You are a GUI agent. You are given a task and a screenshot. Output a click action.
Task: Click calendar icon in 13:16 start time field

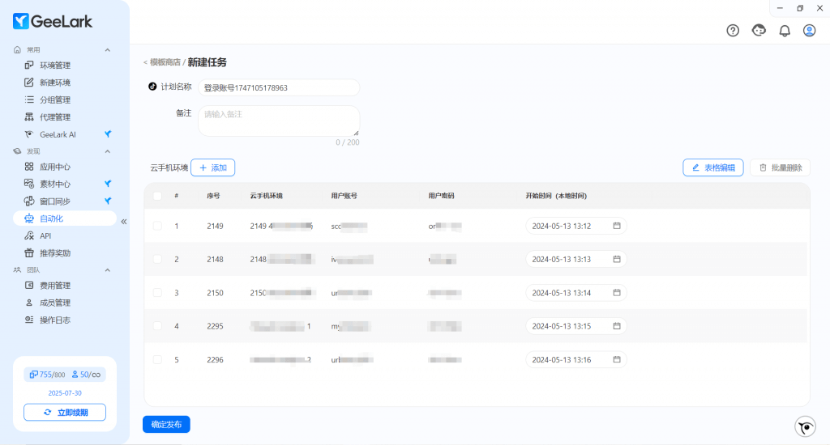pyautogui.click(x=617, y=359)
